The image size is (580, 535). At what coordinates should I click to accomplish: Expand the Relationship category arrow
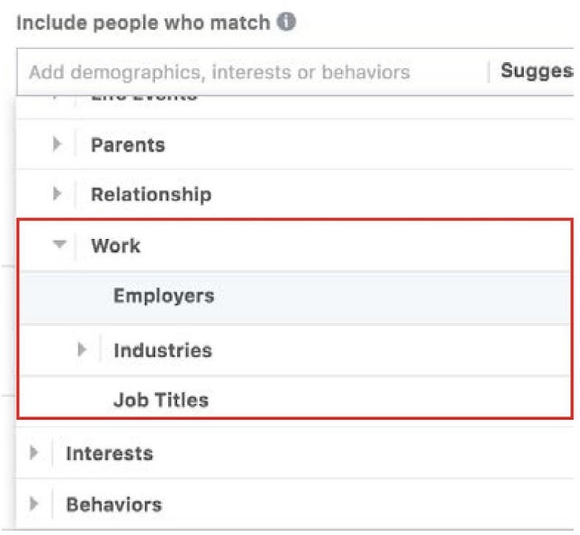tap(58, 194)
